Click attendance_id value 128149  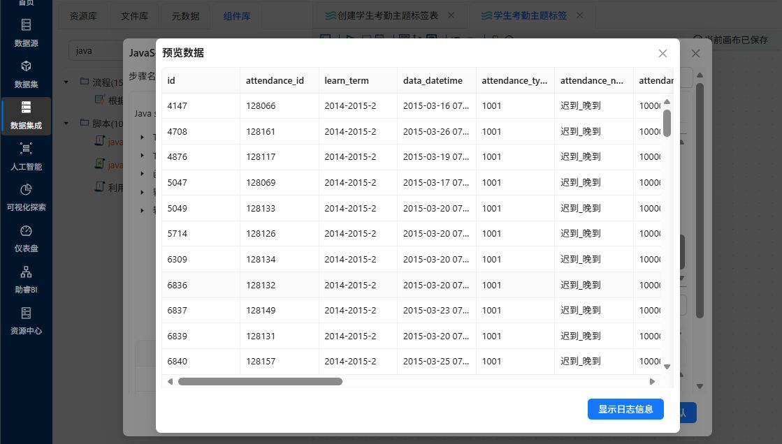(x=280, y=311)
